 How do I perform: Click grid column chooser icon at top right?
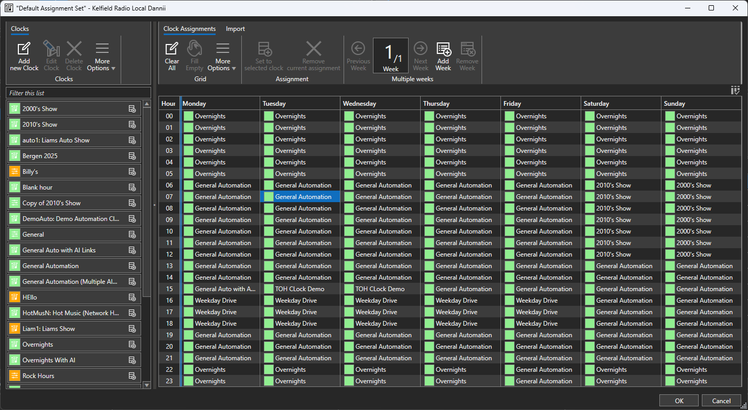(735, 91)
